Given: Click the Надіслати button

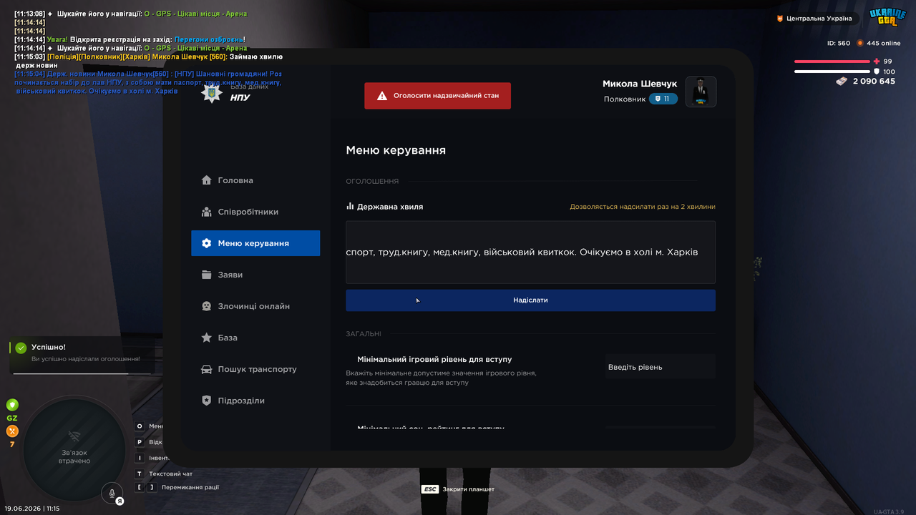Looking at the screenshot, I should coord(530,300).
